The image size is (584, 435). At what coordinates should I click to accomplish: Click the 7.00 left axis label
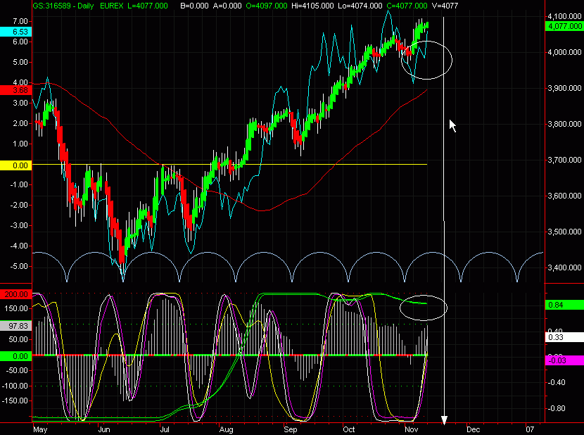[20, 21]
